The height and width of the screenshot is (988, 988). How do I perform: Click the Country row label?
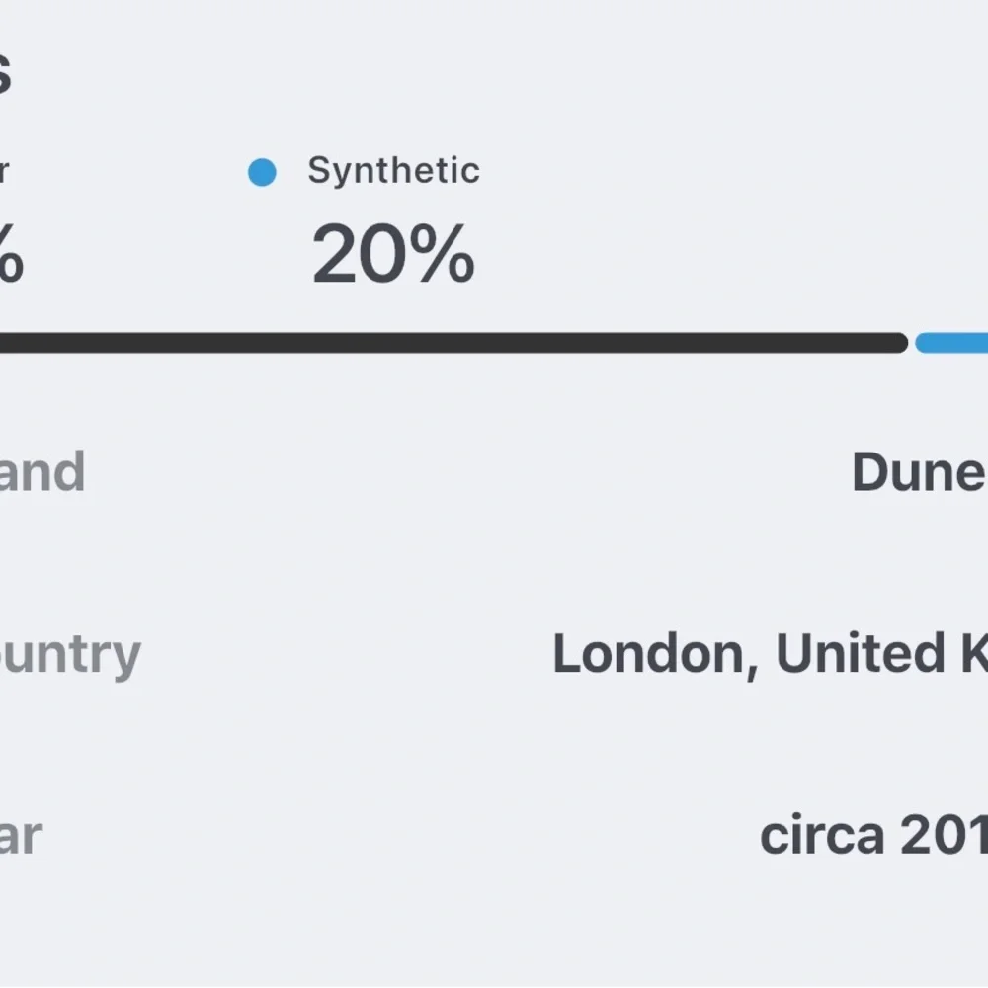tap(69, 654)
